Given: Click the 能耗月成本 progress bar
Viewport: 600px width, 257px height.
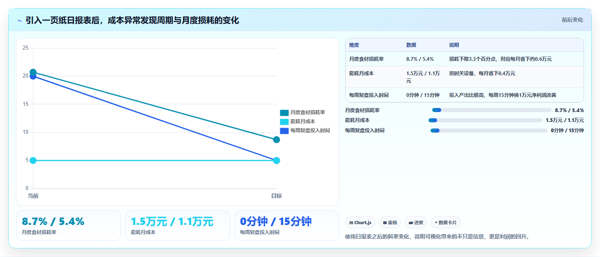Looking at the screenshot, I should [x=485, y=120].
